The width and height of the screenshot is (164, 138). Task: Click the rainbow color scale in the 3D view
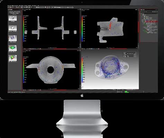(82, 70)
